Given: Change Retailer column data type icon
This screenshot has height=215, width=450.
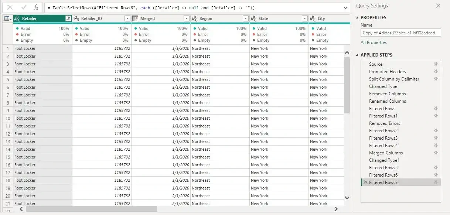Looking at the screenshot, I should tap(17, 18).
